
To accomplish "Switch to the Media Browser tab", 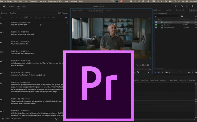I will pos(157,10).
